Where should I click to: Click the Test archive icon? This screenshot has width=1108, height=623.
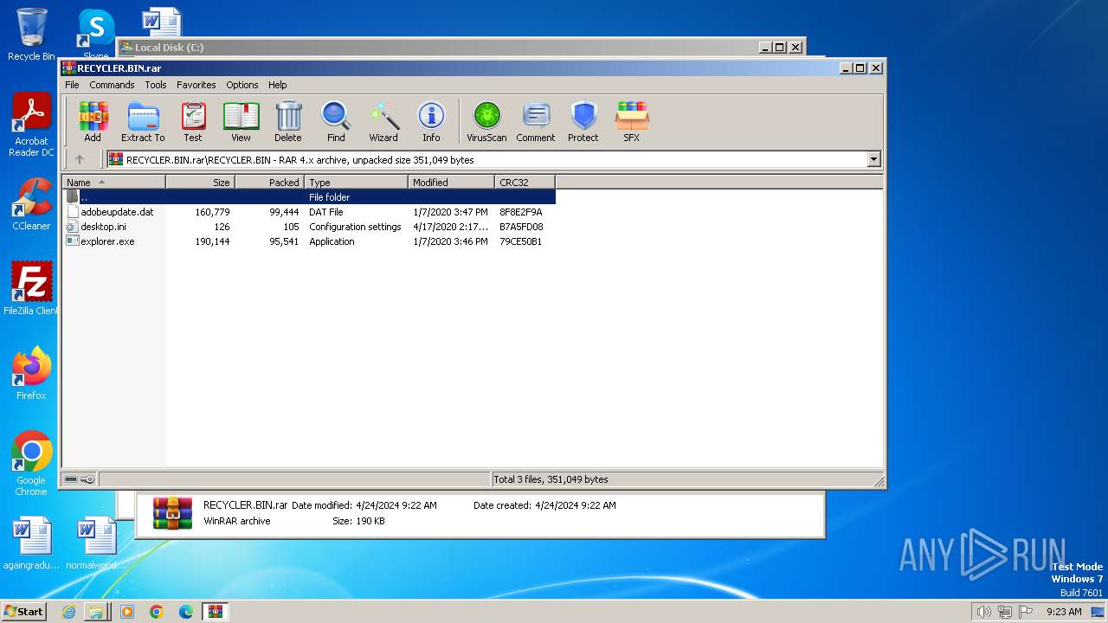193,121
